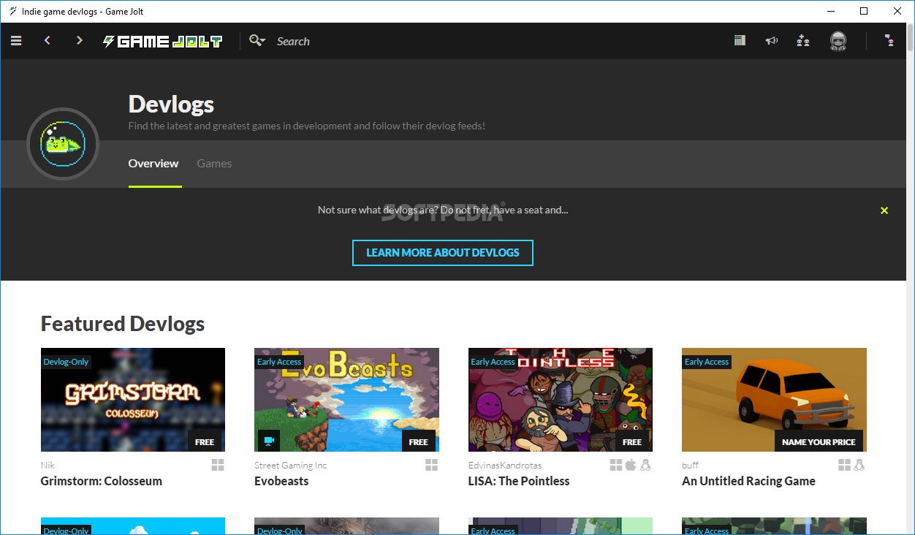
Task: Click developer name Nik
Action: 48,465
